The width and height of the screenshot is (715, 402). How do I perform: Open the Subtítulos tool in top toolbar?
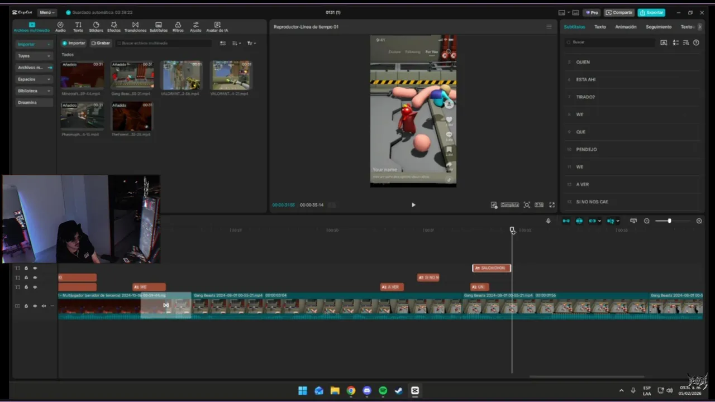(x=159, y=27)
